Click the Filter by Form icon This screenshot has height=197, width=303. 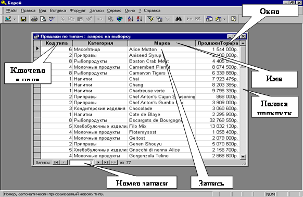159,19
